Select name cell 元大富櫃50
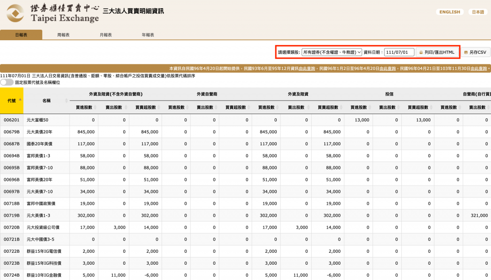Viewport: 491px width, 280px height. point(47,120)
